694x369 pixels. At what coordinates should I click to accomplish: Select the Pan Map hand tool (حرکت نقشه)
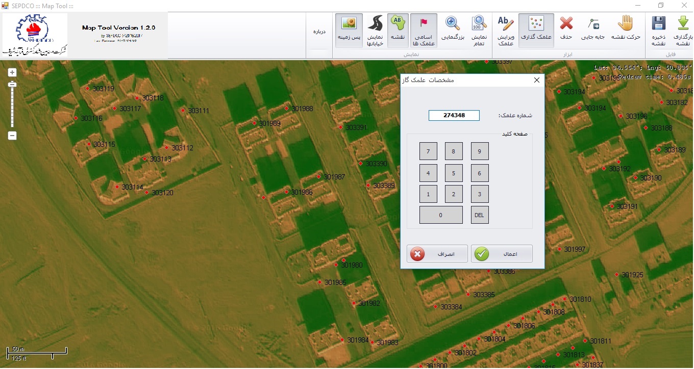point(625,30)
